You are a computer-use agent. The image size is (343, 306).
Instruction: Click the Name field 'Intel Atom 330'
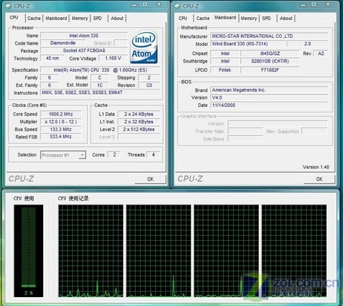click(84, 36)
